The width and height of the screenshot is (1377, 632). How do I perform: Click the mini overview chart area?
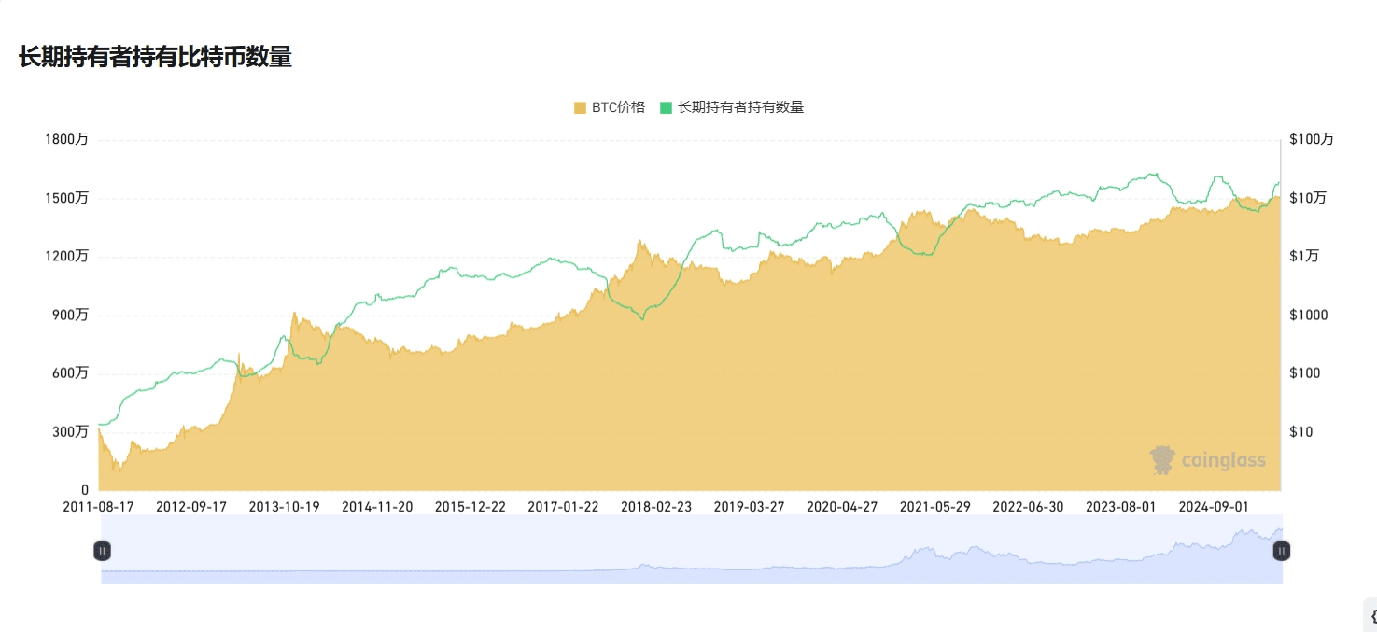pyautogui.click(x=692, y=550)
